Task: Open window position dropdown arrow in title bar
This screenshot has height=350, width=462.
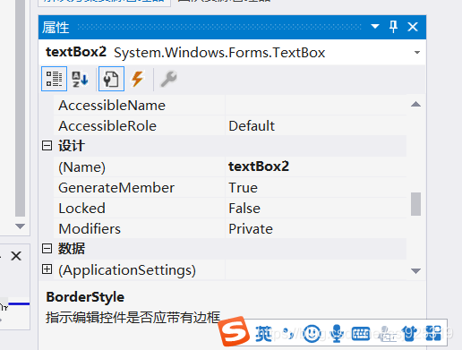Action: 375,27
